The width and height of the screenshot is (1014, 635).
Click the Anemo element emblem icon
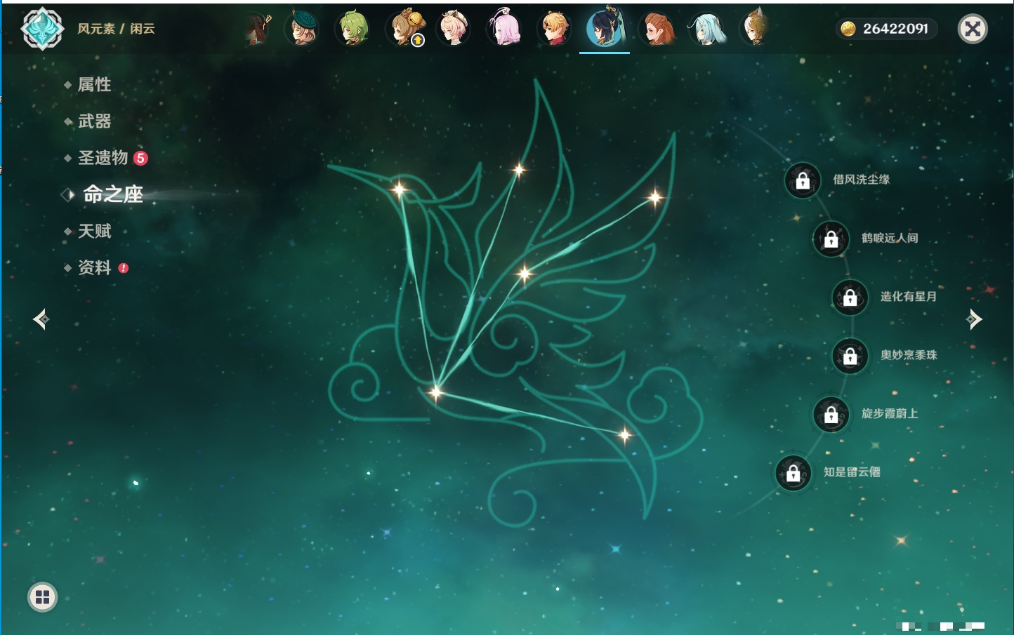coord(42,29)
